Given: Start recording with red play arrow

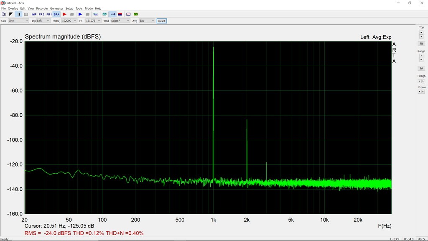Looking at the screenshot, I should pos(65,14).
